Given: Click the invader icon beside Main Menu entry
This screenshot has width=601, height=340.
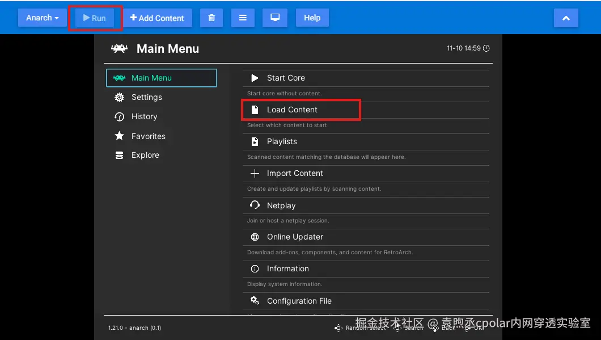Looking at the screenshot, I should [x=119, y=78].
